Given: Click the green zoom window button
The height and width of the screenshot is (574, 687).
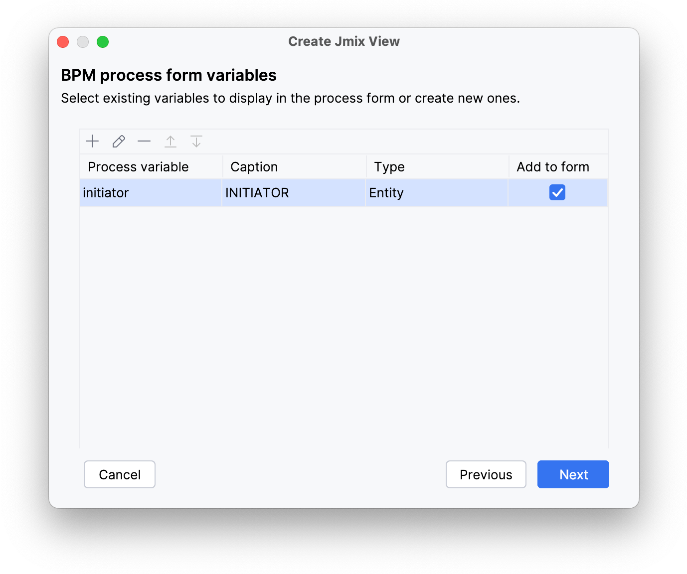Looking at the screenshot, I should (103, 42).
